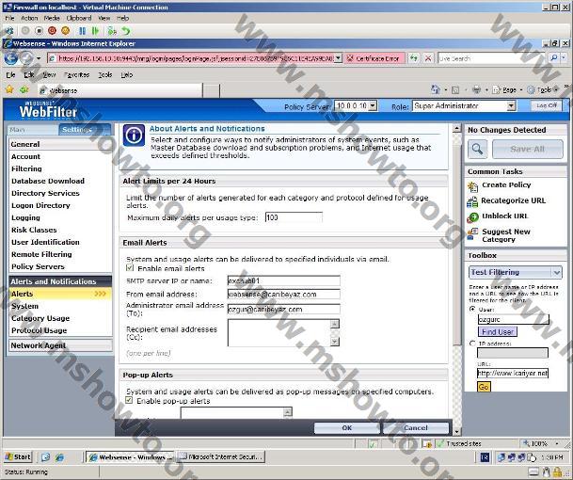Click the Shut Down (red) VM icon
Viewport: 573px width, 480px height.
tap(53, 31)
